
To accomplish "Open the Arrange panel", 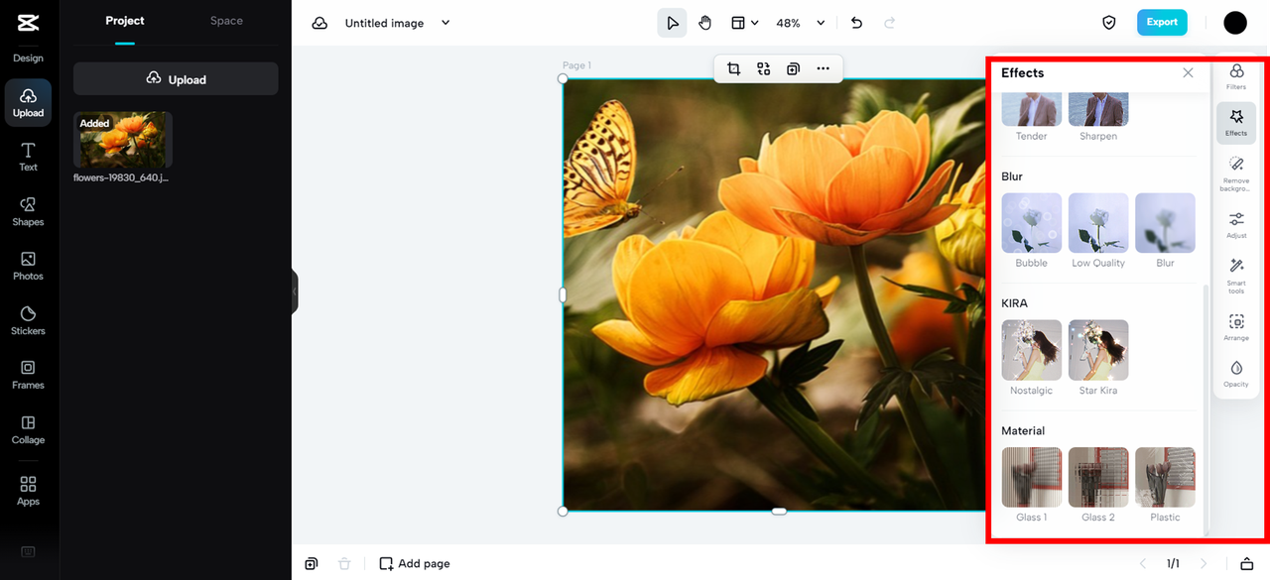I will tap(1235, 326).
